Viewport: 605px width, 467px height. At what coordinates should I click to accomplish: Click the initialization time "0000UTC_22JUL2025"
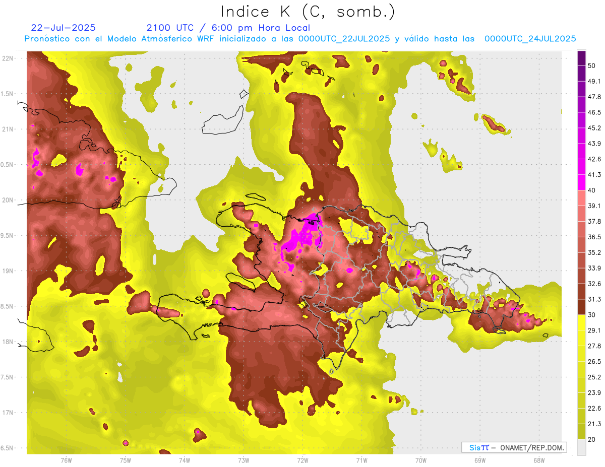(344, 39)
